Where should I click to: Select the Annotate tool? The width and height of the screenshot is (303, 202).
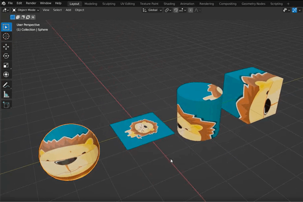[6, 85]
